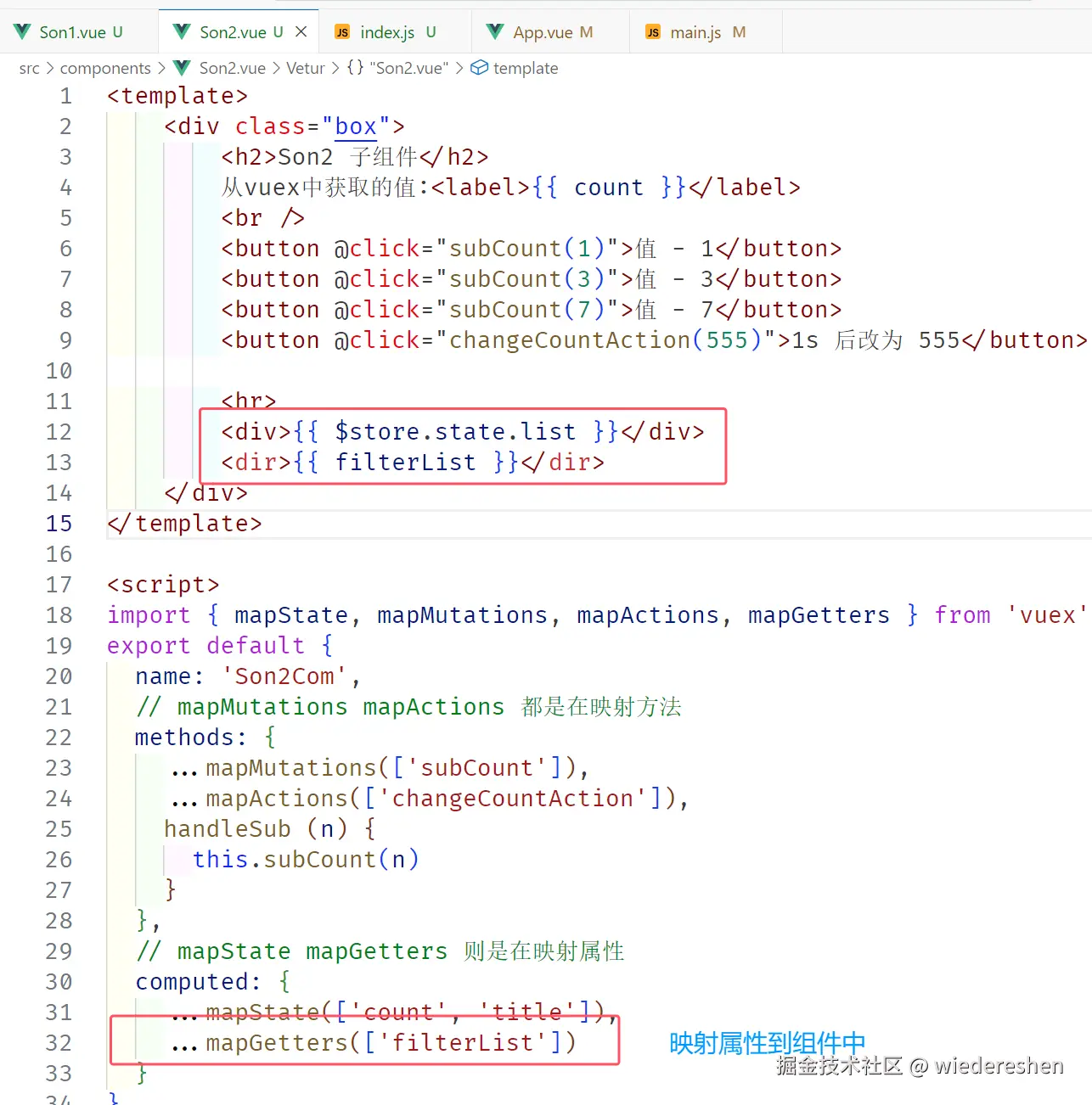Image resolution: width=1092 pixels, height=1105 pixels.
Task: Click the Son2 h2 heading line
Action: click(x=355, y=157)
